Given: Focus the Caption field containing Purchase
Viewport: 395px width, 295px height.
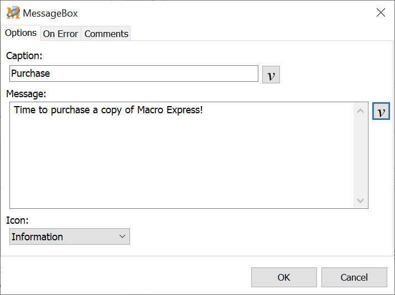Looking at the screenshot, I should coord(133,73).
